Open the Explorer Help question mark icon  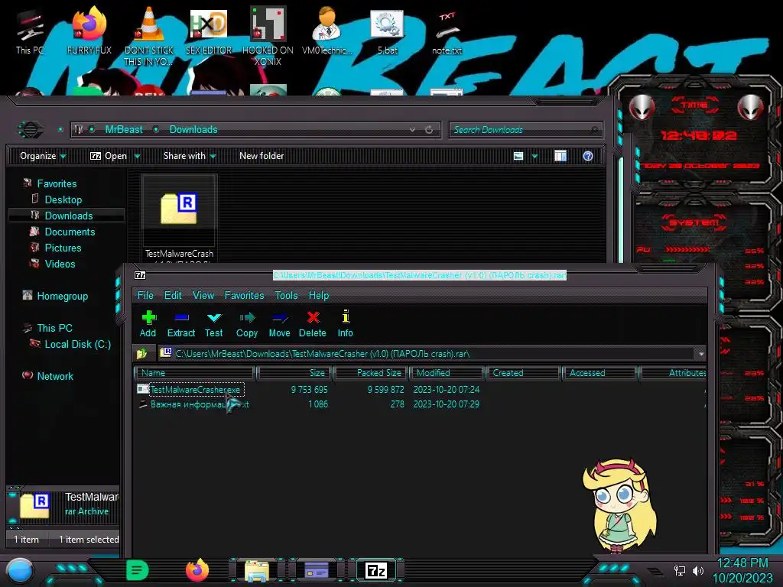588,156
